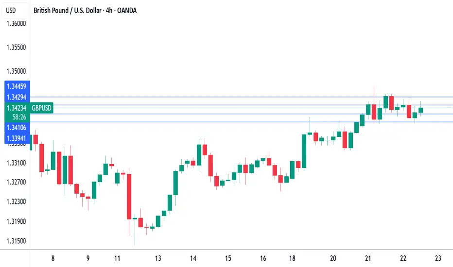453x267 pixels.
Task: Click the date 13 on time axis
Action: (x=158, y=258)
